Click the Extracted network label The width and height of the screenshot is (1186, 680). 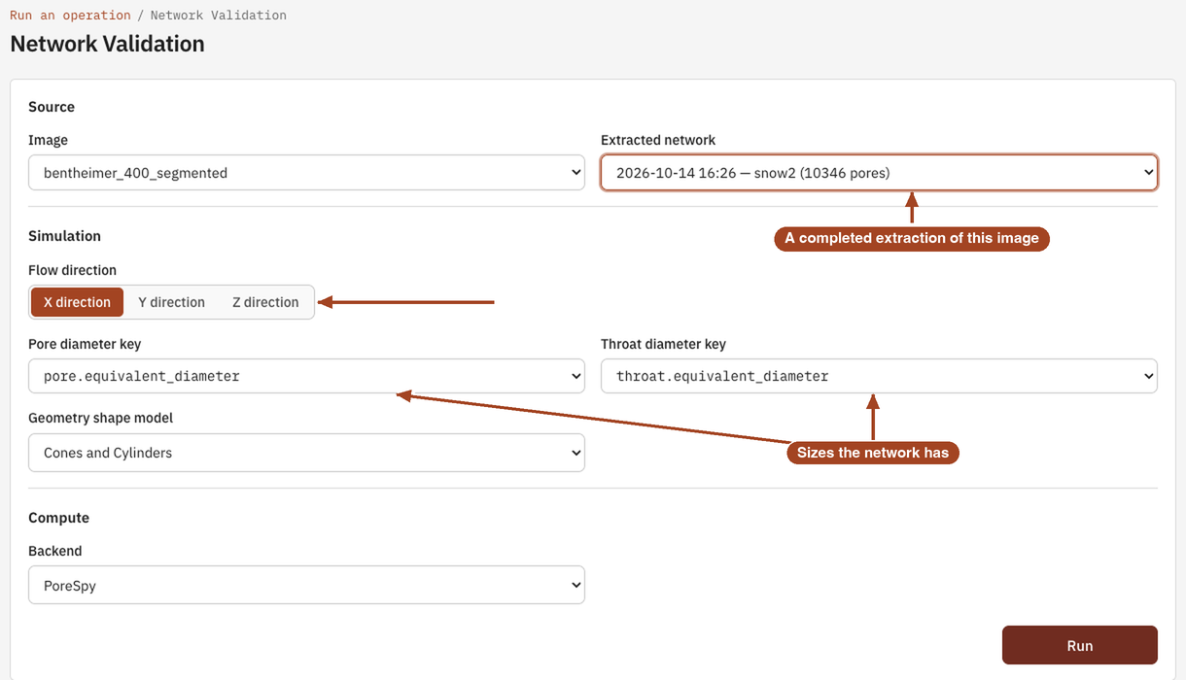pos(658,140)
